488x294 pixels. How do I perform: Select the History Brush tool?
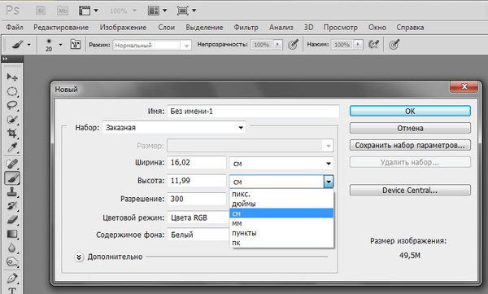pos(12,206)
